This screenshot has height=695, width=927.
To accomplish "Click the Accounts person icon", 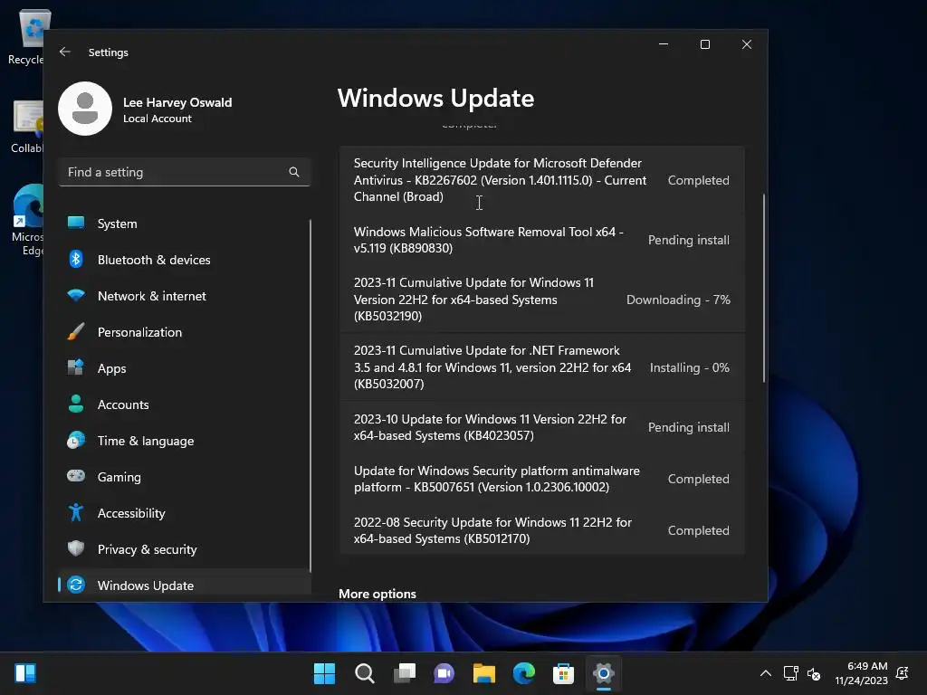I will pyautogui.click(x=76, y=405).
